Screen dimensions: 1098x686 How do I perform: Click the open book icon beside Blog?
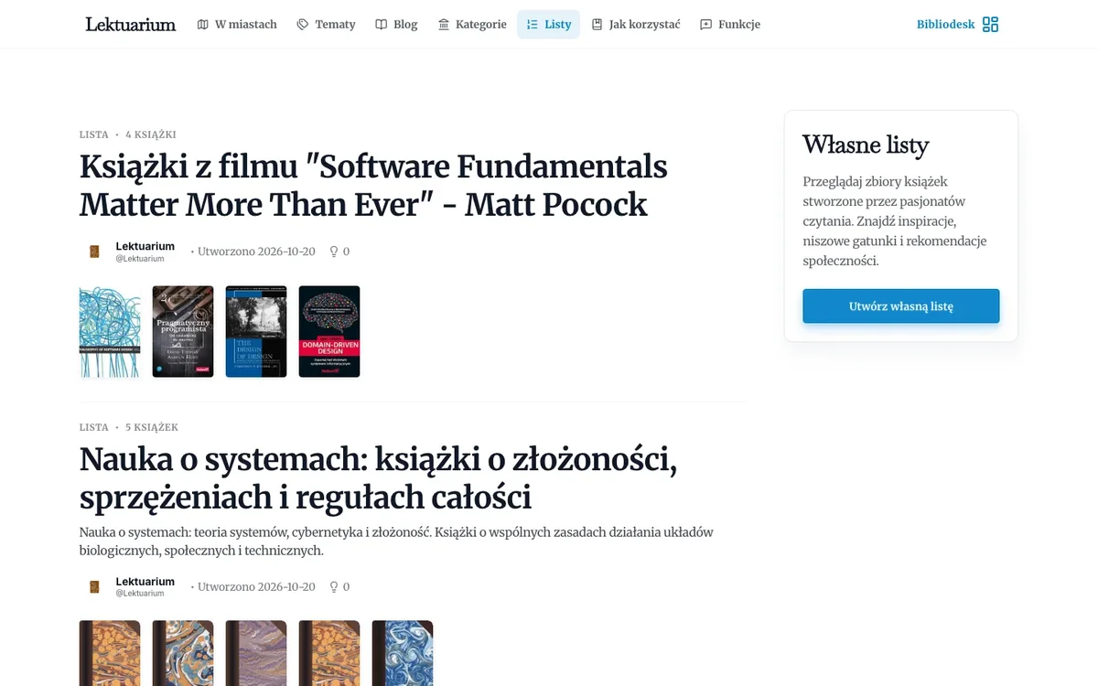coord(382,25)
